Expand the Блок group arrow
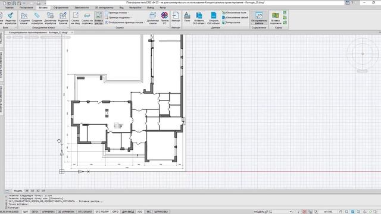 tap(16, 28)
